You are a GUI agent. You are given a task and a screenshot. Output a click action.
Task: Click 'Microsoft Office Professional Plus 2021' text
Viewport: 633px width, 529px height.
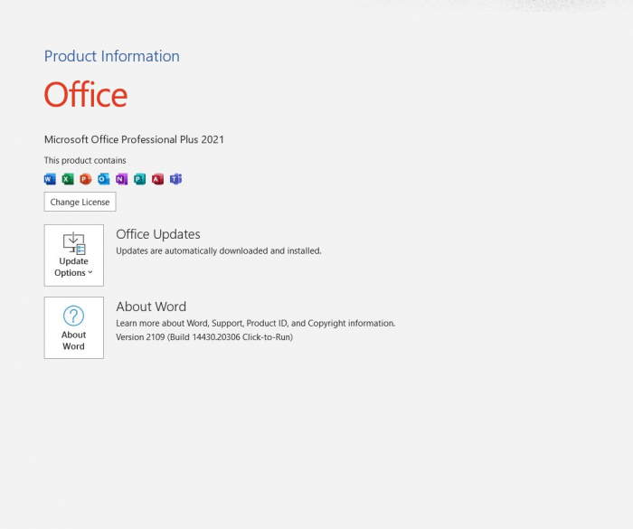click(x=134, y=140)
